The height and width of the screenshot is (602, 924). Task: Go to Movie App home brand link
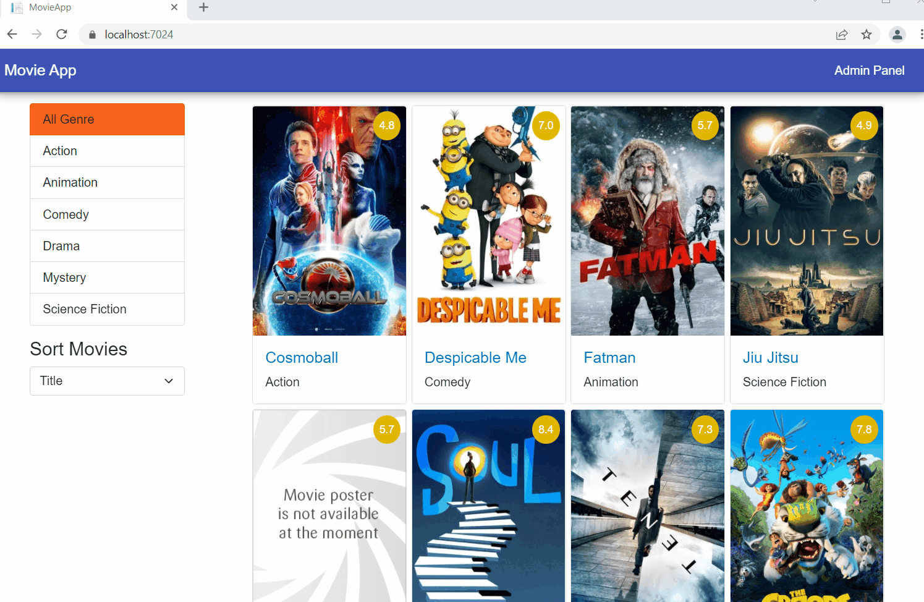point(41,70)
